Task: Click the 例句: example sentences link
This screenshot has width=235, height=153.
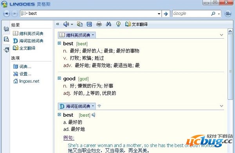Action: pos(69,137)
